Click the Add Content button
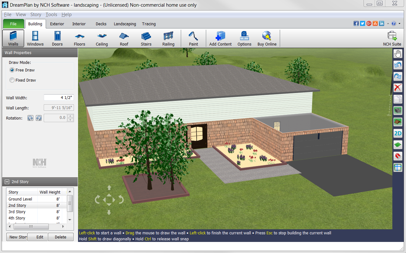 click(x=220, y=39)
